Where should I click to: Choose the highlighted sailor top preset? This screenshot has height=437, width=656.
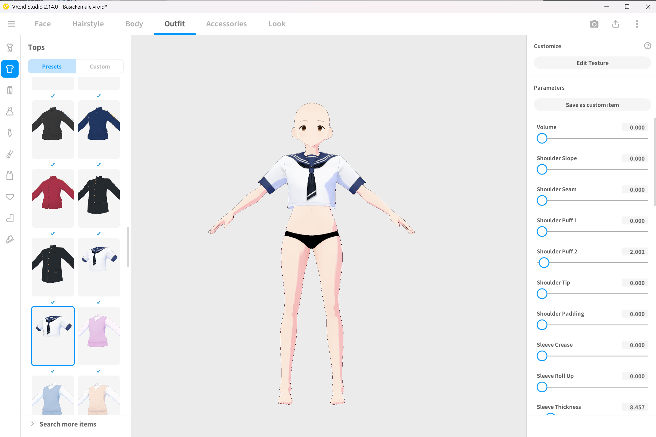[53, 336]
